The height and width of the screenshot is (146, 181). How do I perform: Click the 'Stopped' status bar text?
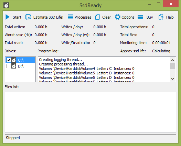pyautogui.click(x=13, y=138)
